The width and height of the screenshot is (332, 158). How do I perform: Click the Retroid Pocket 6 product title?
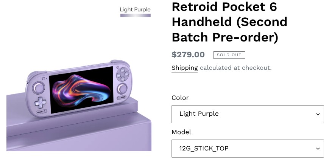[229, 21]
